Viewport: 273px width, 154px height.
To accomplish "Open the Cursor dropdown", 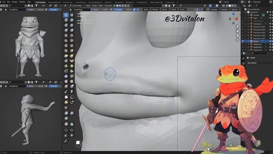I will 183,9.
